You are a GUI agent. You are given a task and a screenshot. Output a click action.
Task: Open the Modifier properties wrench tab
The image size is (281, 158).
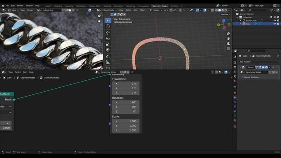tap(235, 97)
